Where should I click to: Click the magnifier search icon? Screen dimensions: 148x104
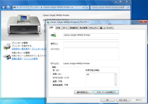128,8
